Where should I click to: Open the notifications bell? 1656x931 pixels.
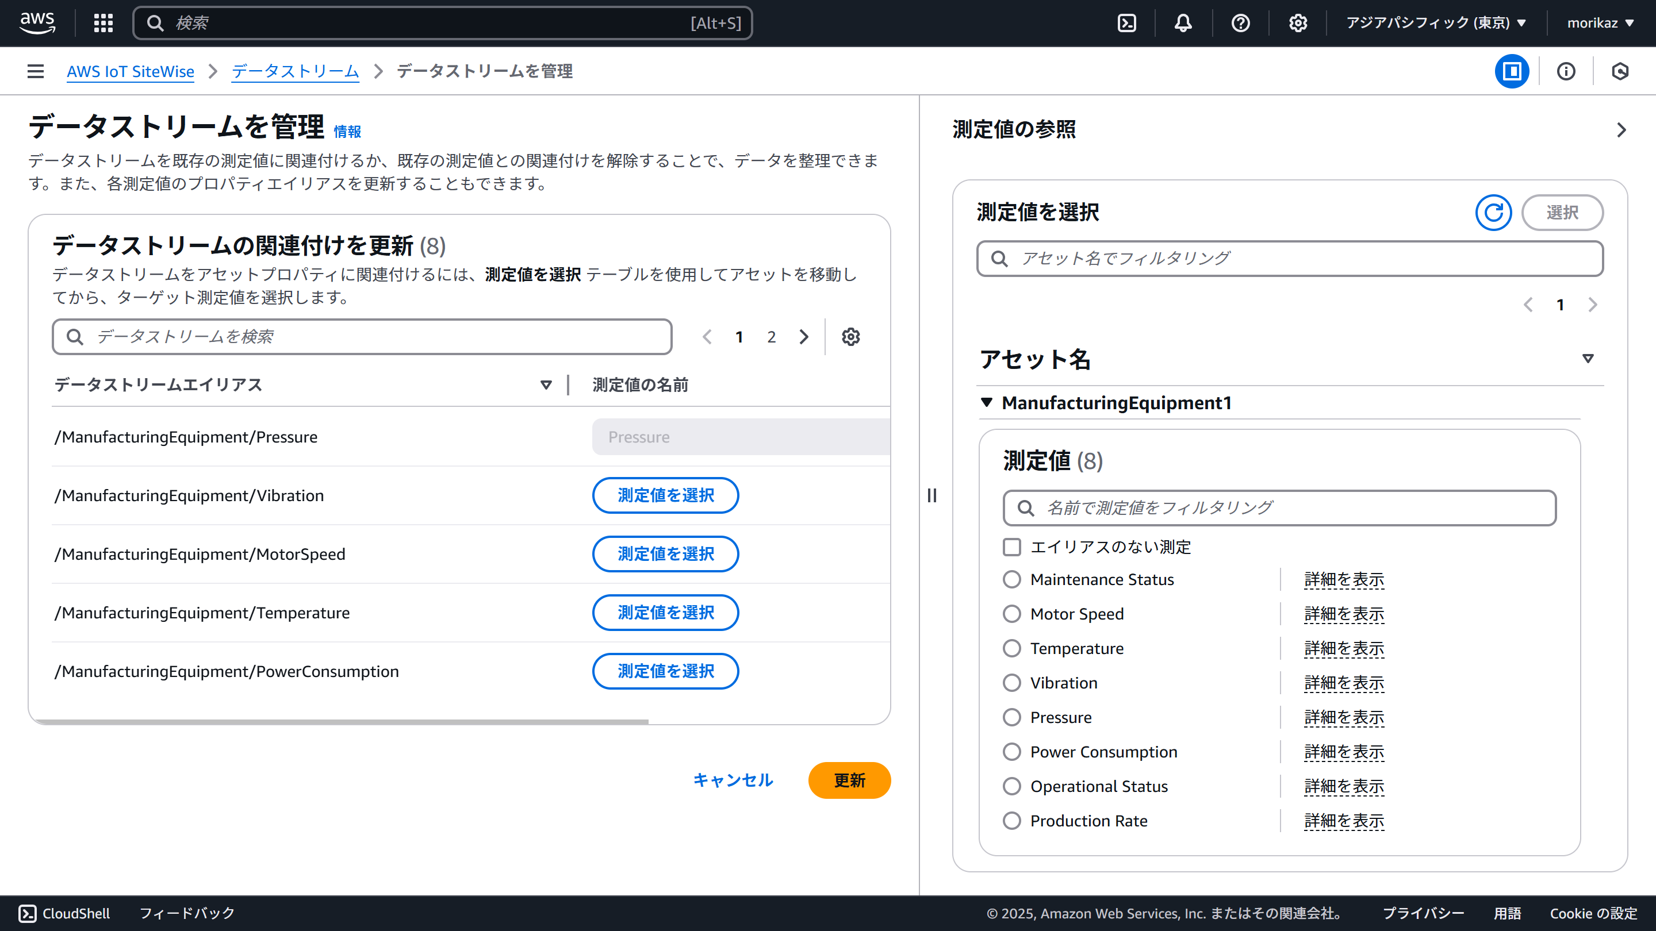(x=1183, y=23)
